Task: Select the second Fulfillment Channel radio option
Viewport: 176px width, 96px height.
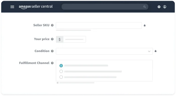Action: pos(61,71)
